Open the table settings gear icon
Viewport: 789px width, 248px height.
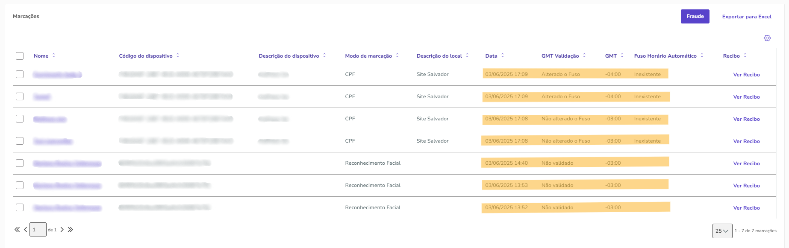767,38
